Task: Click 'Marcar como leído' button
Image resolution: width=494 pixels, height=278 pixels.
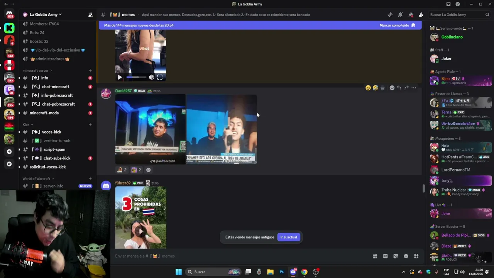Action: pos(397,25)
